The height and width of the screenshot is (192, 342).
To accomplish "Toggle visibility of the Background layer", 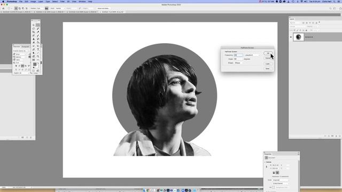I will point(291,37).
